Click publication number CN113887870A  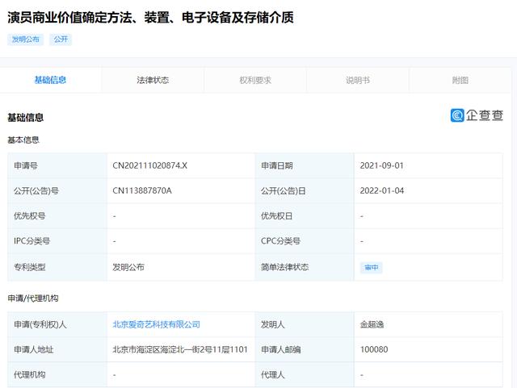click(x=142, y=191)
